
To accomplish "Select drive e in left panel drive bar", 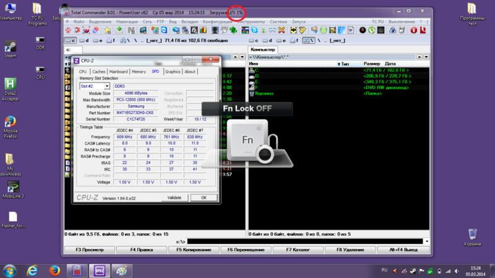I will pos(97,41).
